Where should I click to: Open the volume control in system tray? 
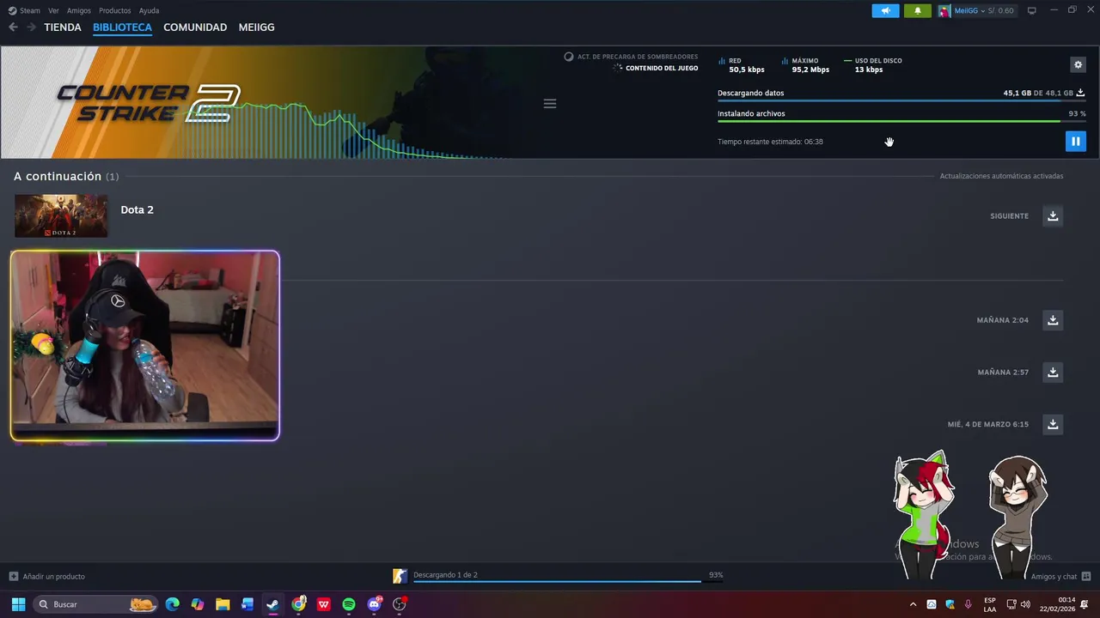tap(1025, 604)
